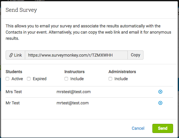The height and width of the screenshot is (138, 179).
Task: Enable Include under Instructors
Action: click(x=66, y=79)
